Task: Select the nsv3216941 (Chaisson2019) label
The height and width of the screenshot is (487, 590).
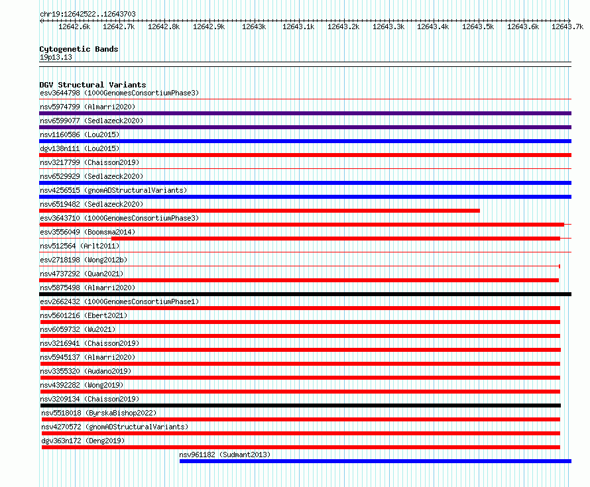Action: click(x=89, y=343)
